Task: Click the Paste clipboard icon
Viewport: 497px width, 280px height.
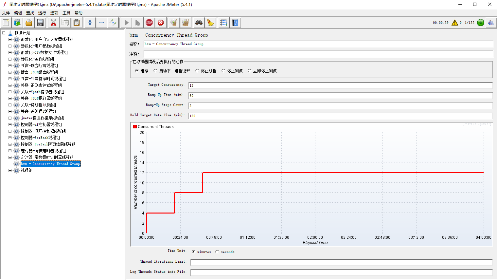Action: click(x=77, y=23)
